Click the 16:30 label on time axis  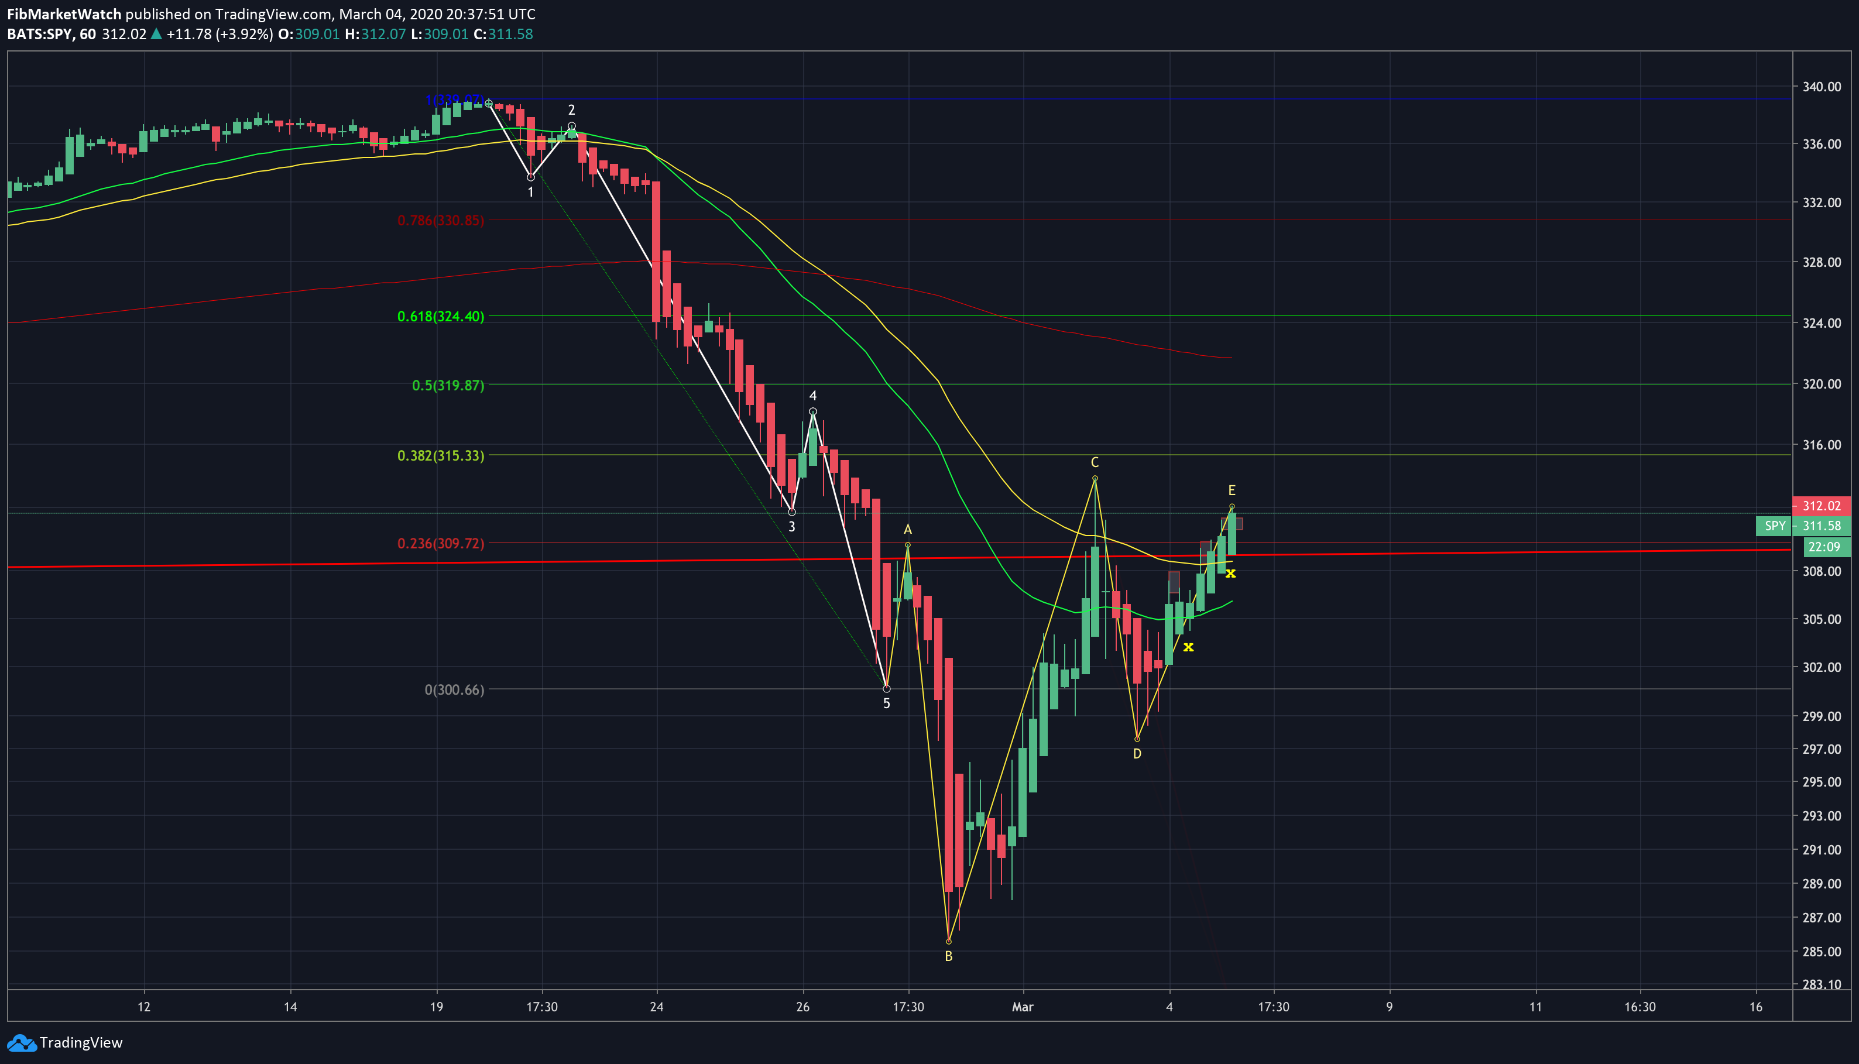[x=1640, y=1007]
